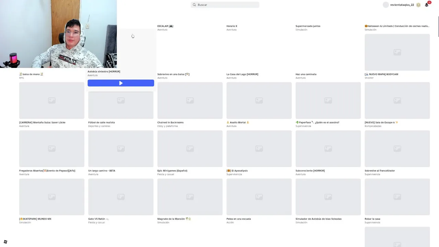Open the ESCALAR game title

pos(165,26)
